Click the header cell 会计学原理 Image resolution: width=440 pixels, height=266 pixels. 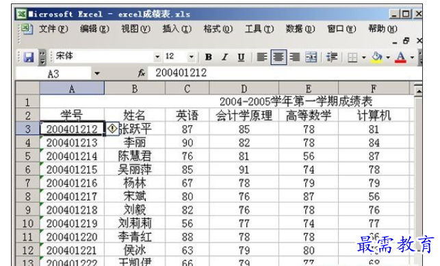click(x=244, y=115)
